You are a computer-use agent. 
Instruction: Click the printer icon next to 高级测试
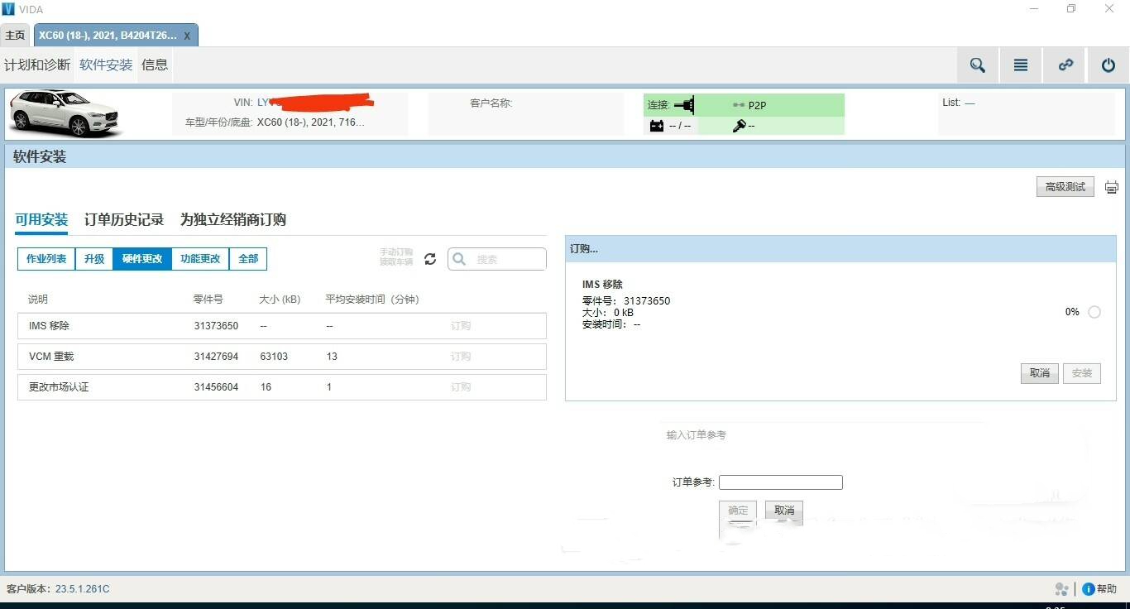[x=1112, y=187]
